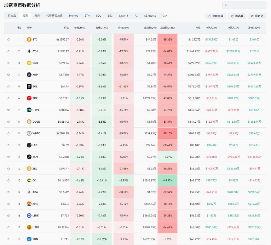Open the 分类 tab
Screen dimensions: 271x245
37,15
